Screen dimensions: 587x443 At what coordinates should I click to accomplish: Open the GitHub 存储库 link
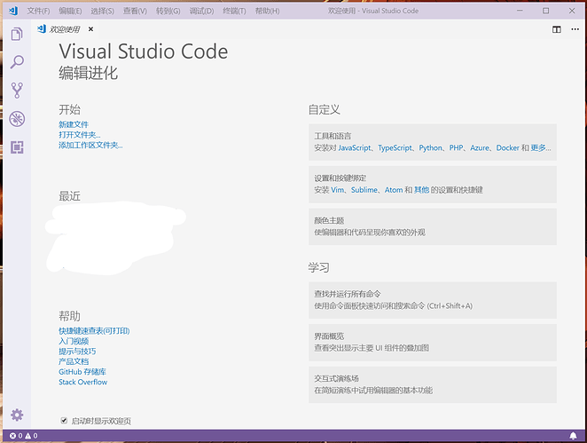82,372
